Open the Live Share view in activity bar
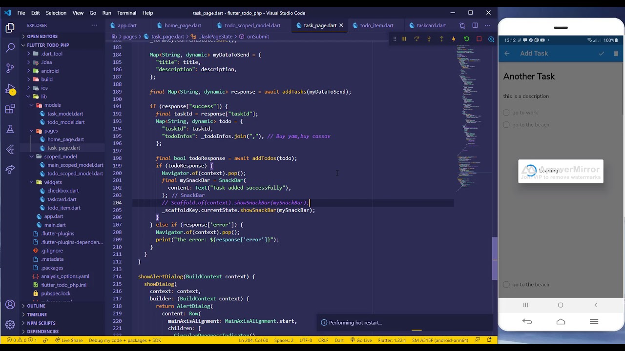 tap(10, 170)
